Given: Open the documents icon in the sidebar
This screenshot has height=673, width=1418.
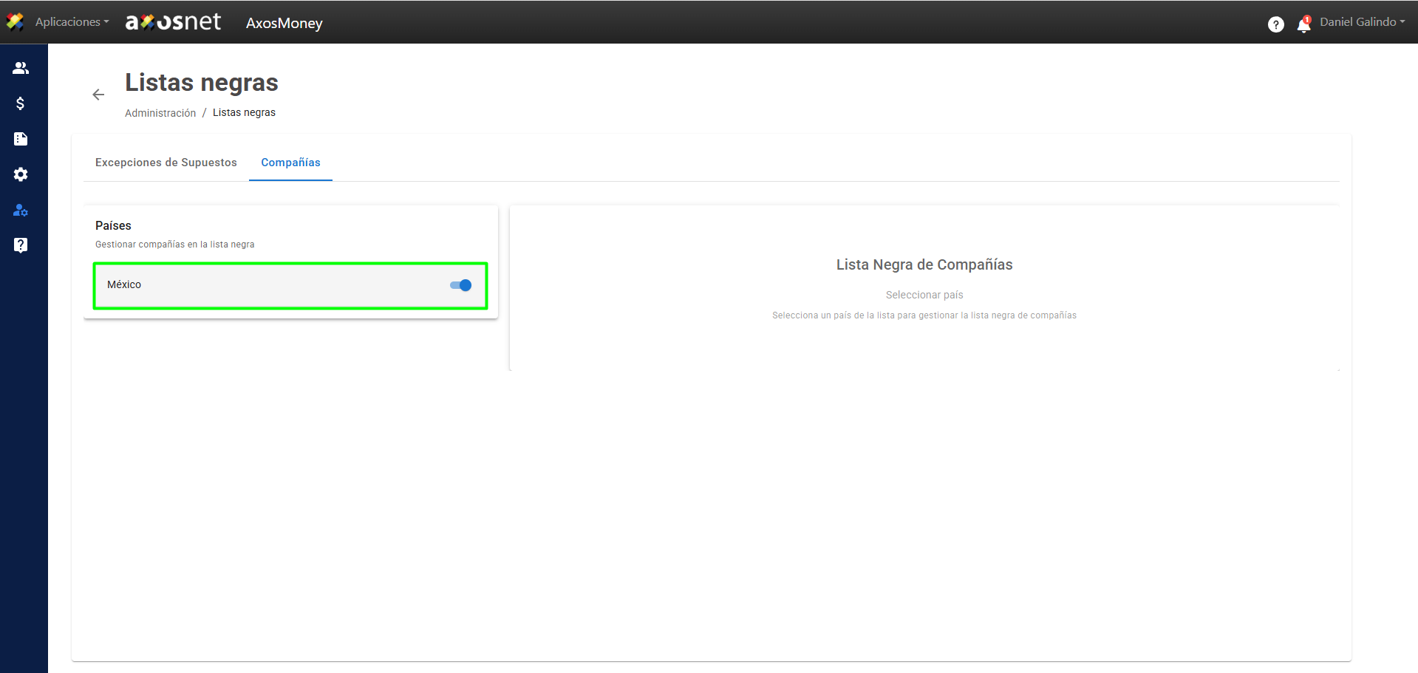Looking at the screenshot, I should pos(21,139).
